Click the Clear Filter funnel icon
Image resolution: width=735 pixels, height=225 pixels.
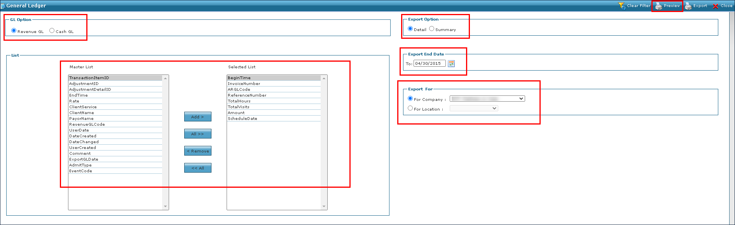(x=621, y=6)
